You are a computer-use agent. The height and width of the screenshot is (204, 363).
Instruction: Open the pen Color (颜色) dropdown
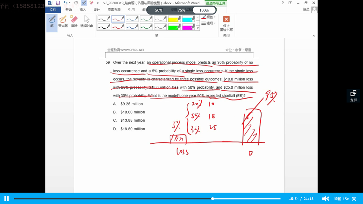point(209,17)
